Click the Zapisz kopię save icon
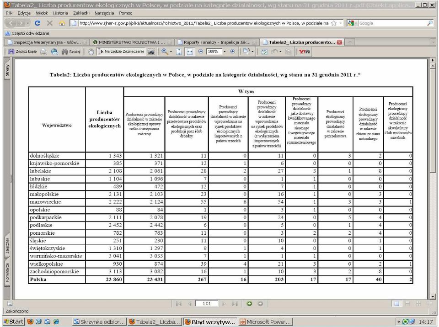The height and width of the screenshot is (327, 439). point(22,52)
